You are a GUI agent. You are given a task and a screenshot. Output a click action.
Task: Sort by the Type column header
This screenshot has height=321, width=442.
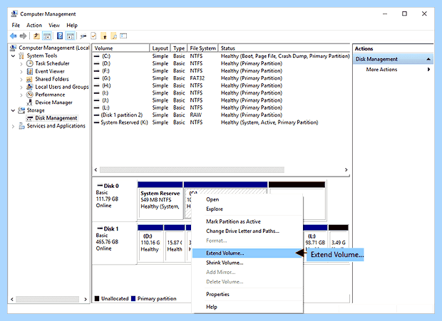[x=179, y=48]
